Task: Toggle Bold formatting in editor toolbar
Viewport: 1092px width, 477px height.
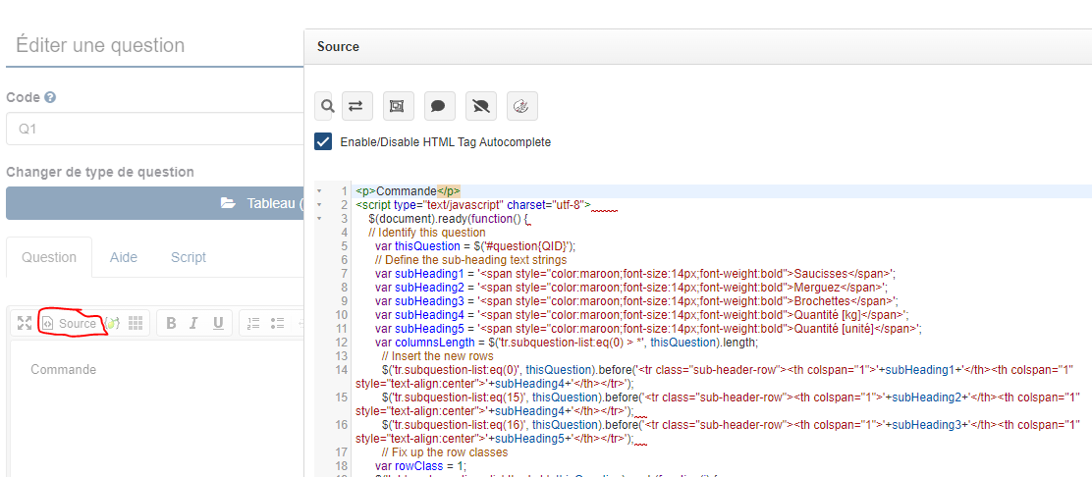Action: click(170, 323)
